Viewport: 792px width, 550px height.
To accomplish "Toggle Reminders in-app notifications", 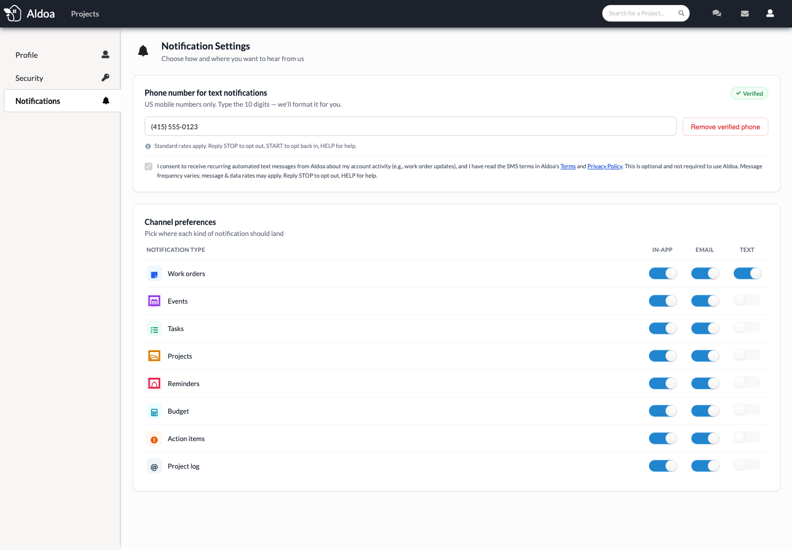I will coord(663,383).
